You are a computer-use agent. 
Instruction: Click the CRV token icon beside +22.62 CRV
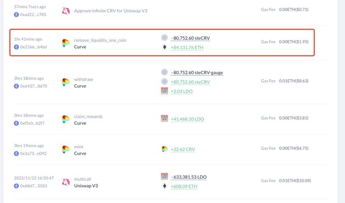click(x=164, y=149)
